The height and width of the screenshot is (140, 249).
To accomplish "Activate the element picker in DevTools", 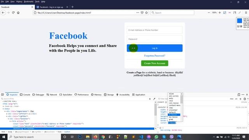I will coord(2,94).
